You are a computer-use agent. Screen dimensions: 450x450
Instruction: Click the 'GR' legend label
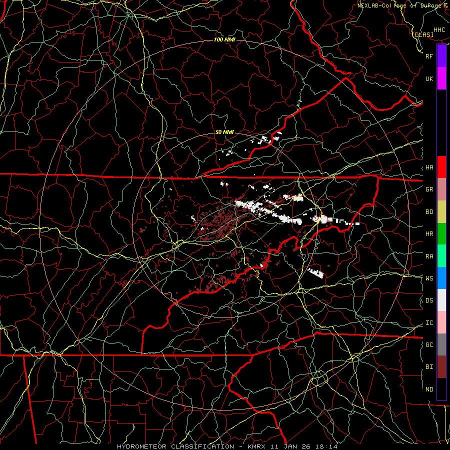tap(429, 189)
